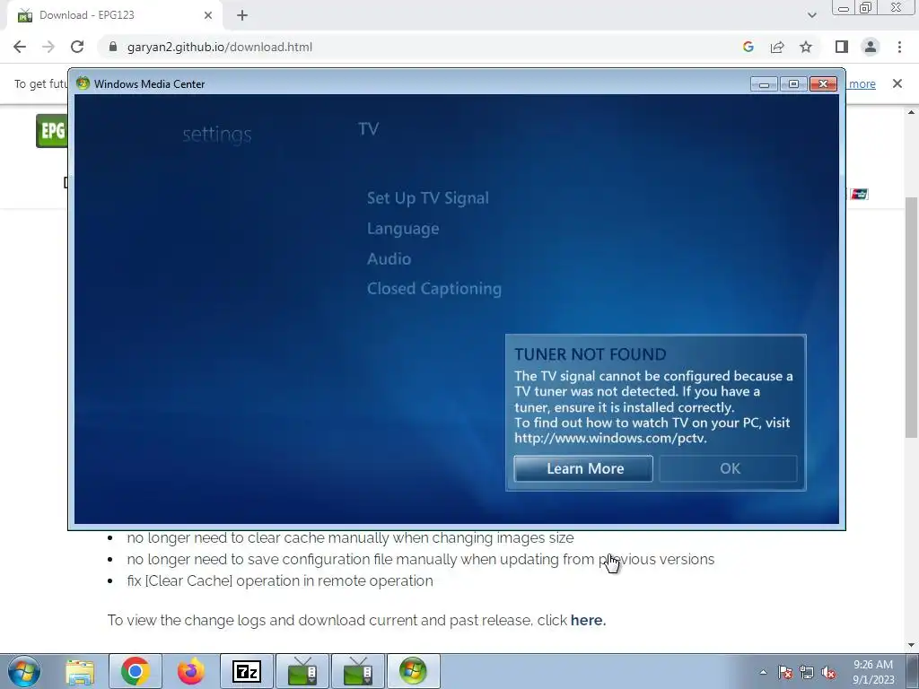Click the 'settings' heading in Media Center

click(x=217, y=135)
